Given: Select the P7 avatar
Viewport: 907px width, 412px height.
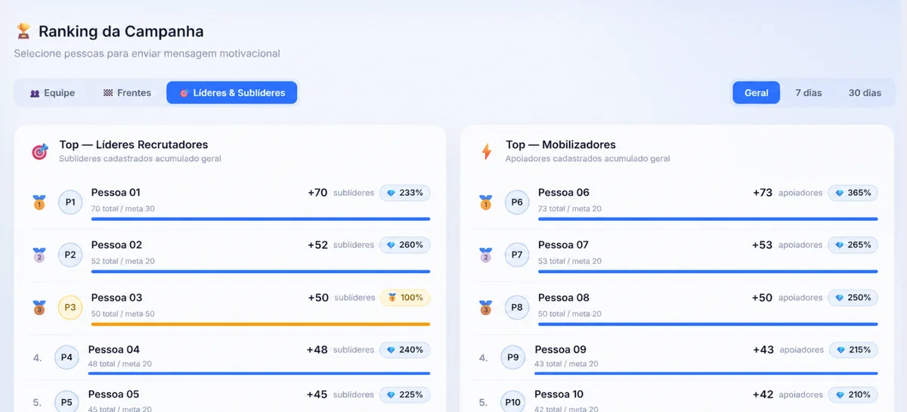Looking at the screenshot, I should tap(517, 255).
